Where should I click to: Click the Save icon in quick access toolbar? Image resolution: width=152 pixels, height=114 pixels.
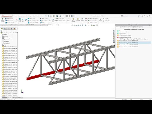(x=57, y=16)
